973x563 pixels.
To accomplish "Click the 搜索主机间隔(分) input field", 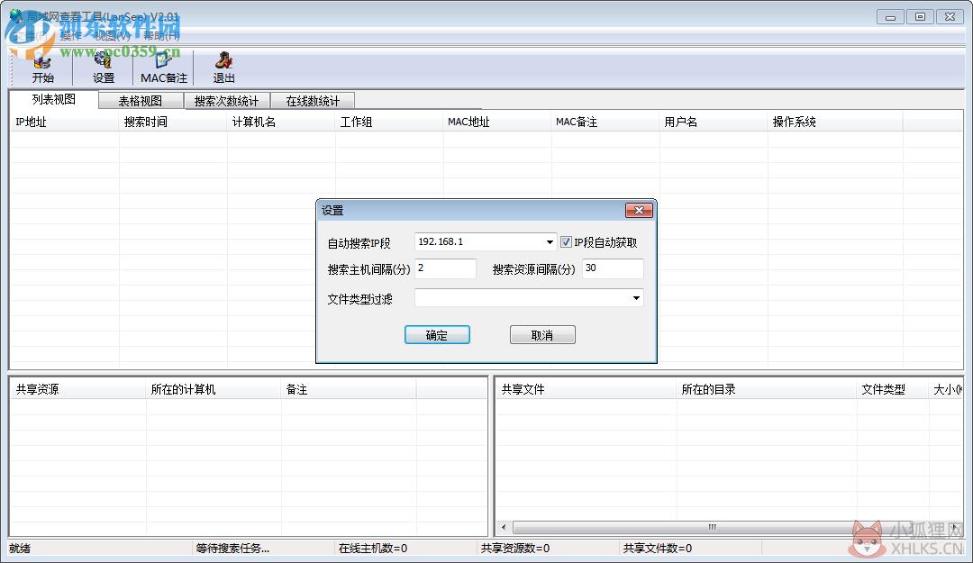I will [x=445, y=268].
